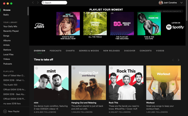Click the New Playlist plus icon

coord(5,111)
